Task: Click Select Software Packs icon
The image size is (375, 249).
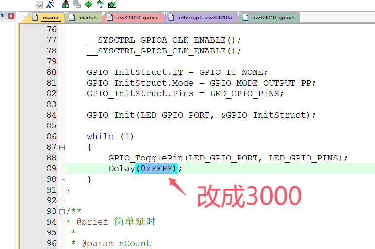Action: (x=101, y=4)
